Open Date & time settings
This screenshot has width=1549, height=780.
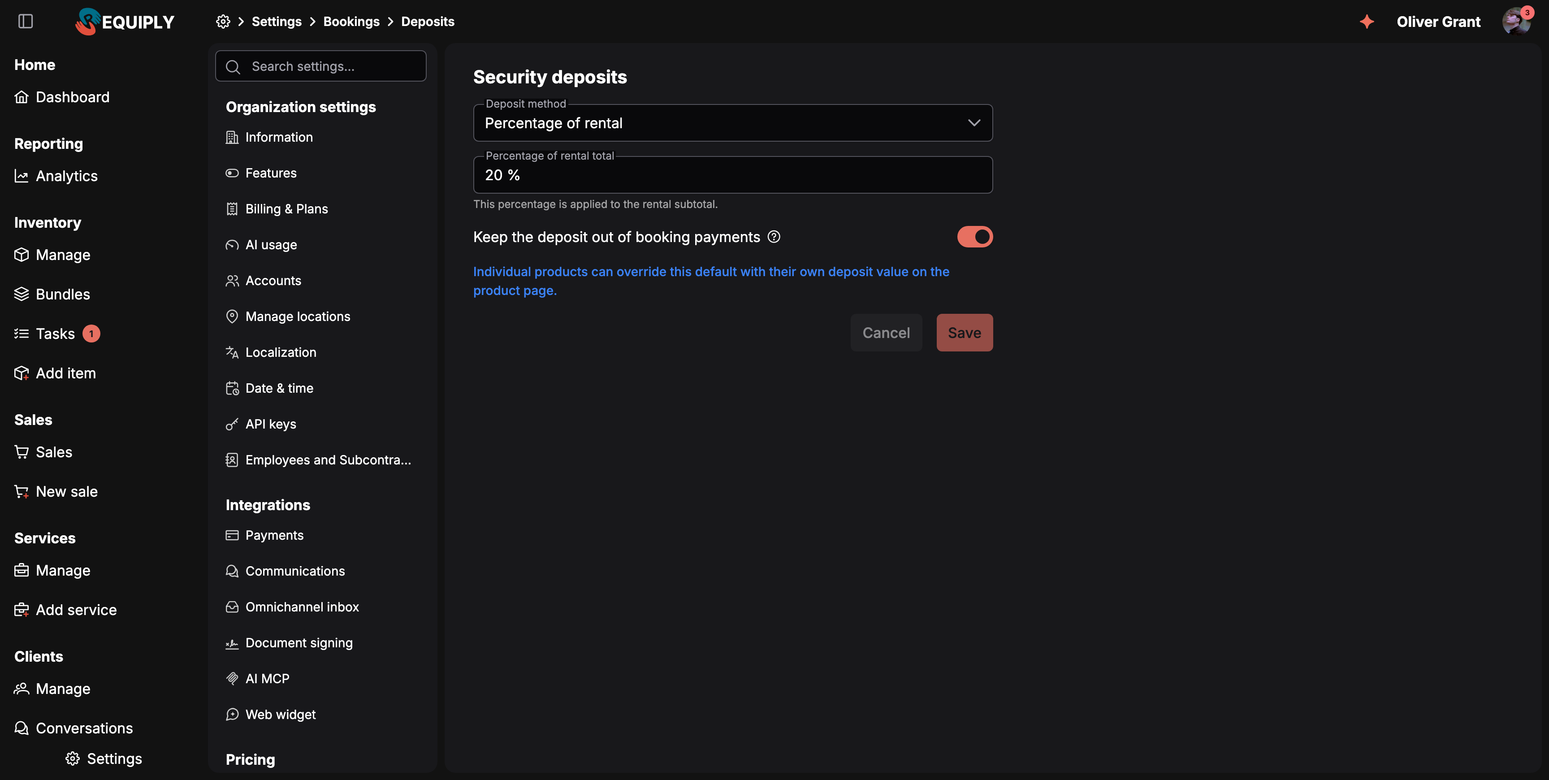click(269, 388)
